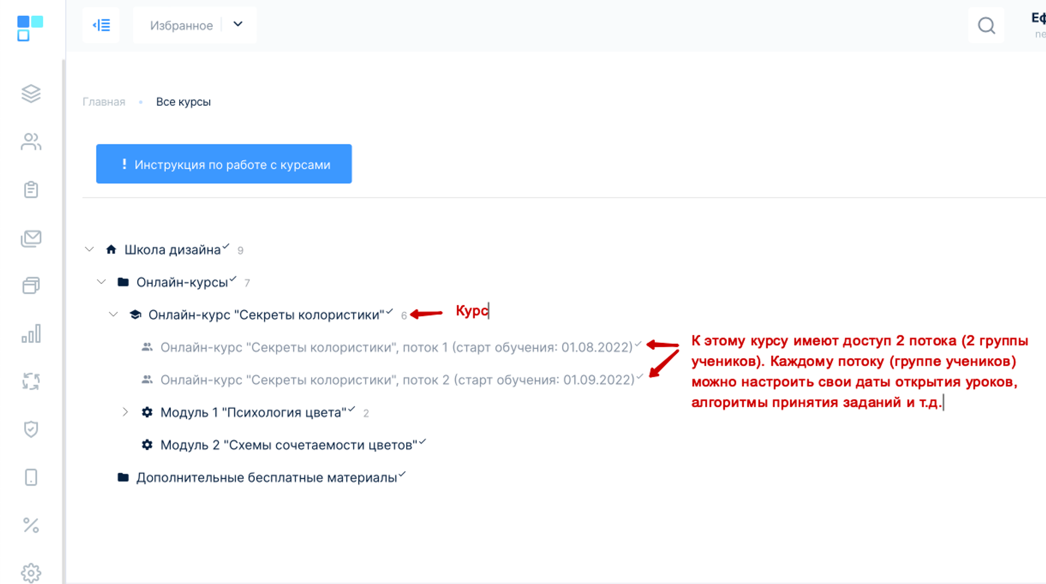Screen dimensions: 1046x584
Task: Open the percent discounts sidebar icon
Action: pyautogui.click(x=31, y=525)
